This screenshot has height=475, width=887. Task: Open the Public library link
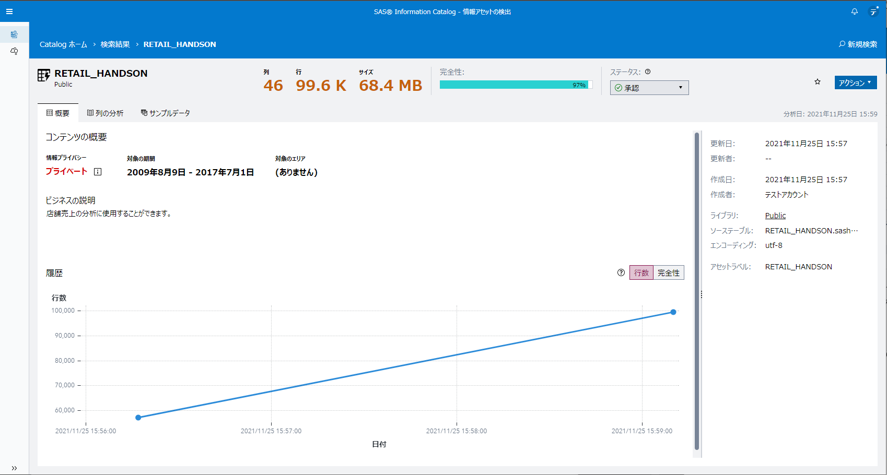click(775, 216)
